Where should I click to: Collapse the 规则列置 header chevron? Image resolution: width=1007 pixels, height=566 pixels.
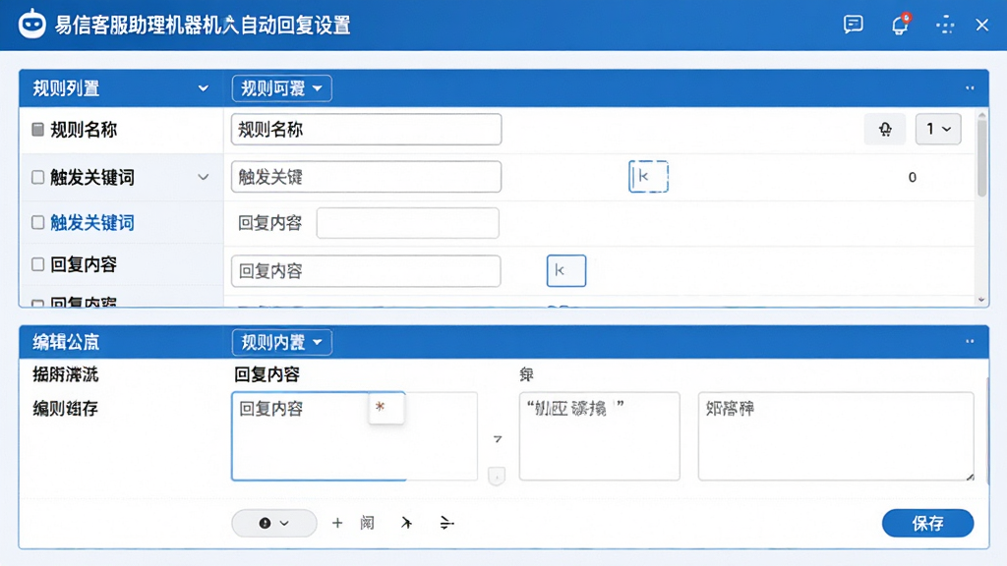coord(203,88)
